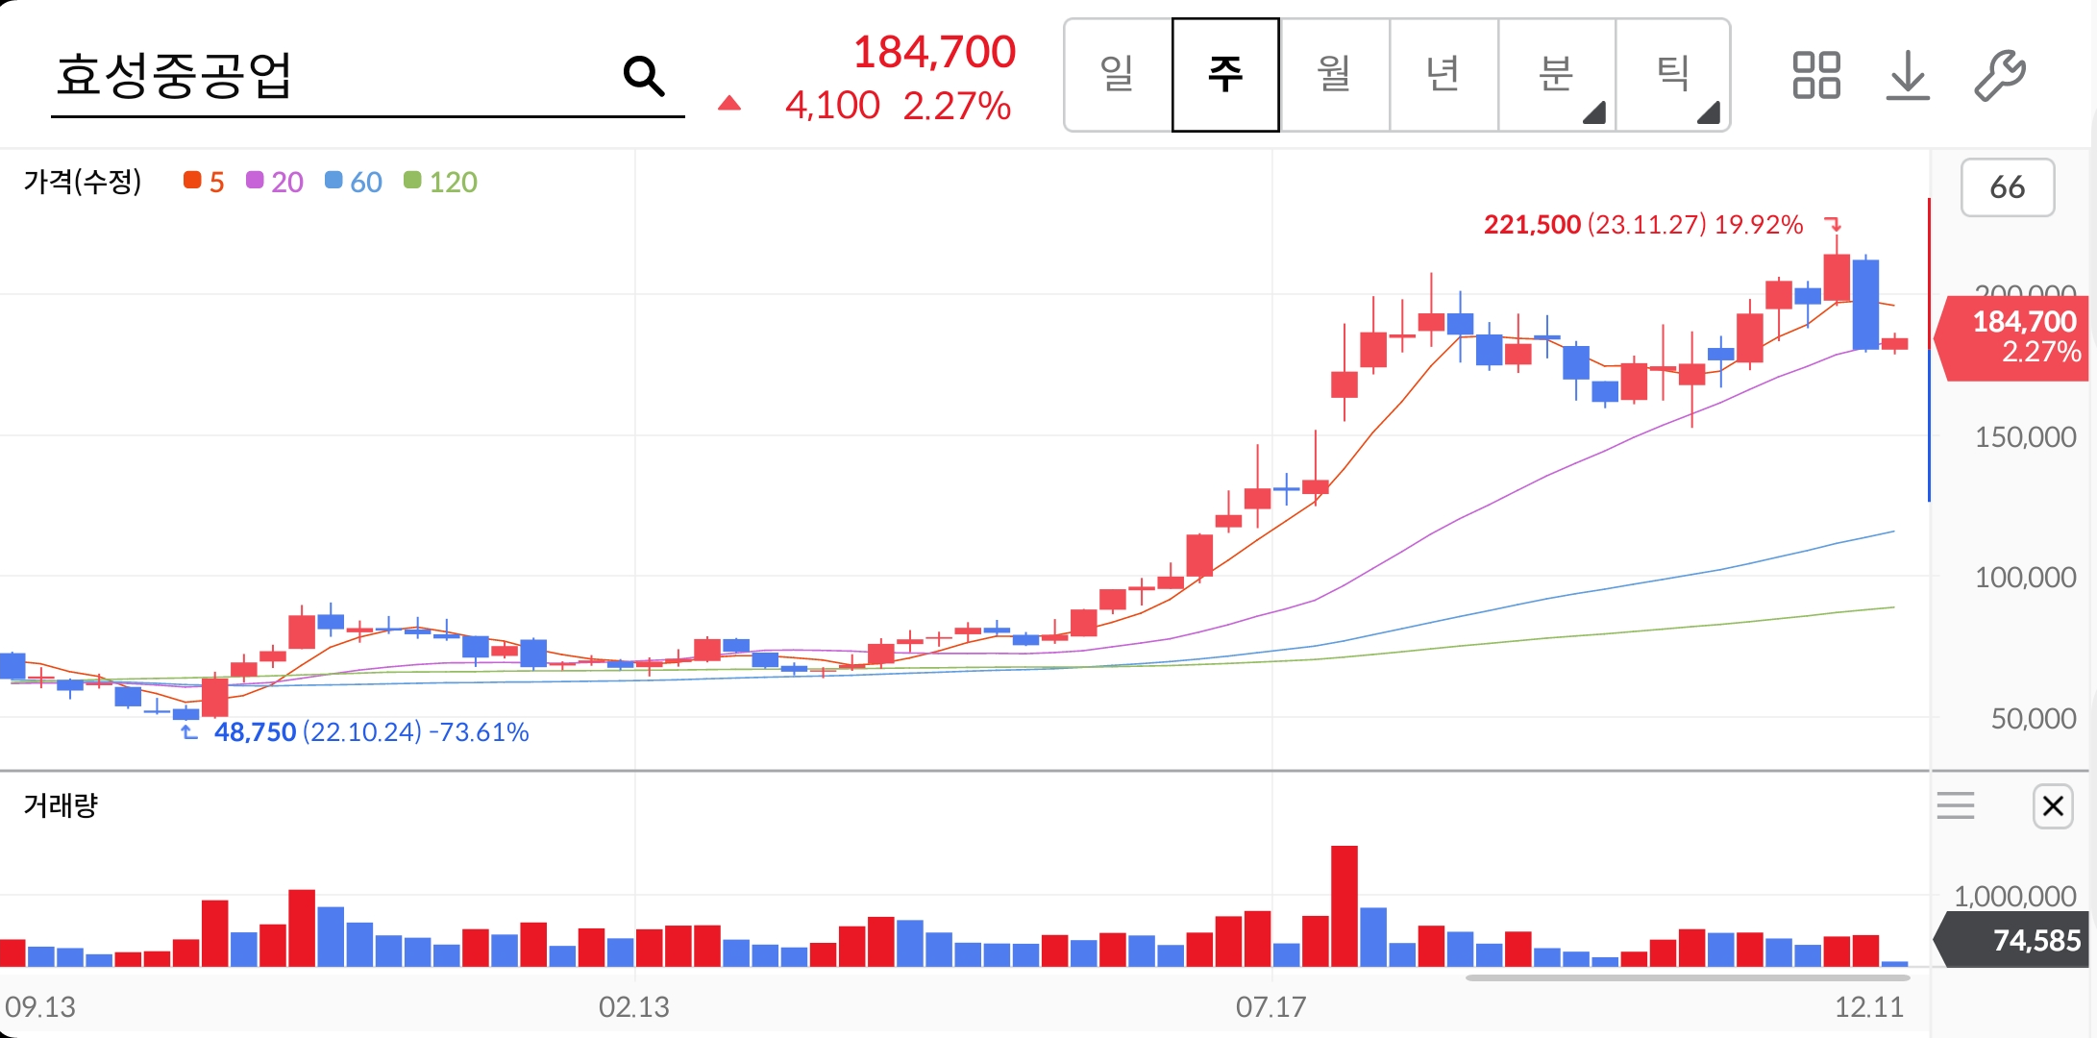Viewport: 2097px width, 1038px height.
Task: Switch to the 일 daily chart tab
Action: pos(1118,75)
